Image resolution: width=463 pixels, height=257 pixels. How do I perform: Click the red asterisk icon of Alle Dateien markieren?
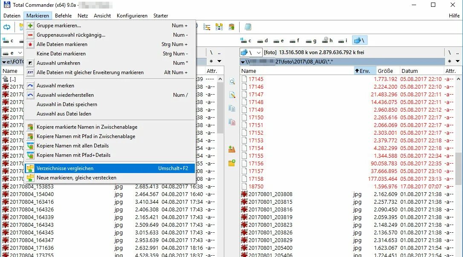(x=30, y=45)
